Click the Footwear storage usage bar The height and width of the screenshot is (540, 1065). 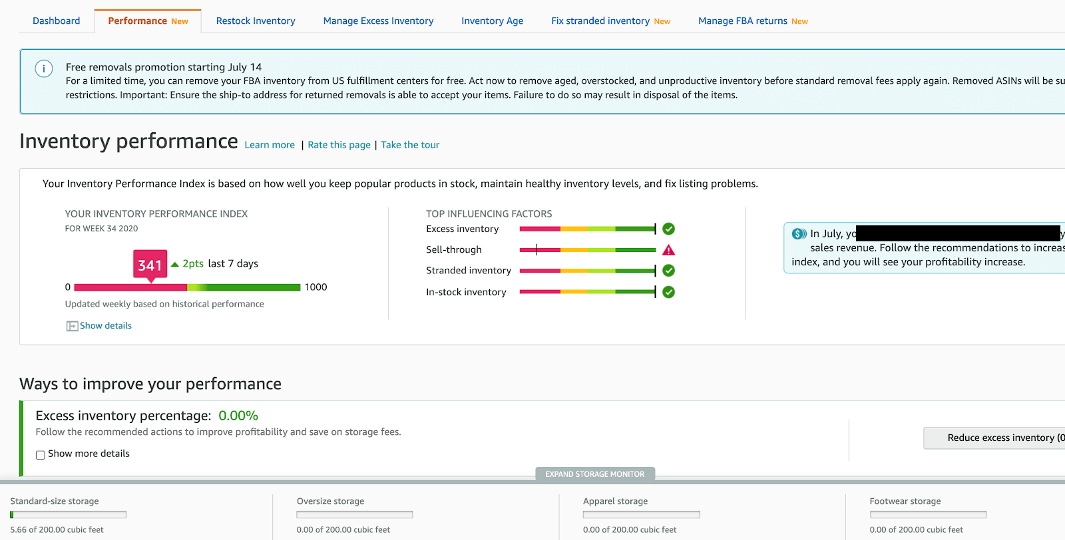pyautogui.click(x=928, y=515)
